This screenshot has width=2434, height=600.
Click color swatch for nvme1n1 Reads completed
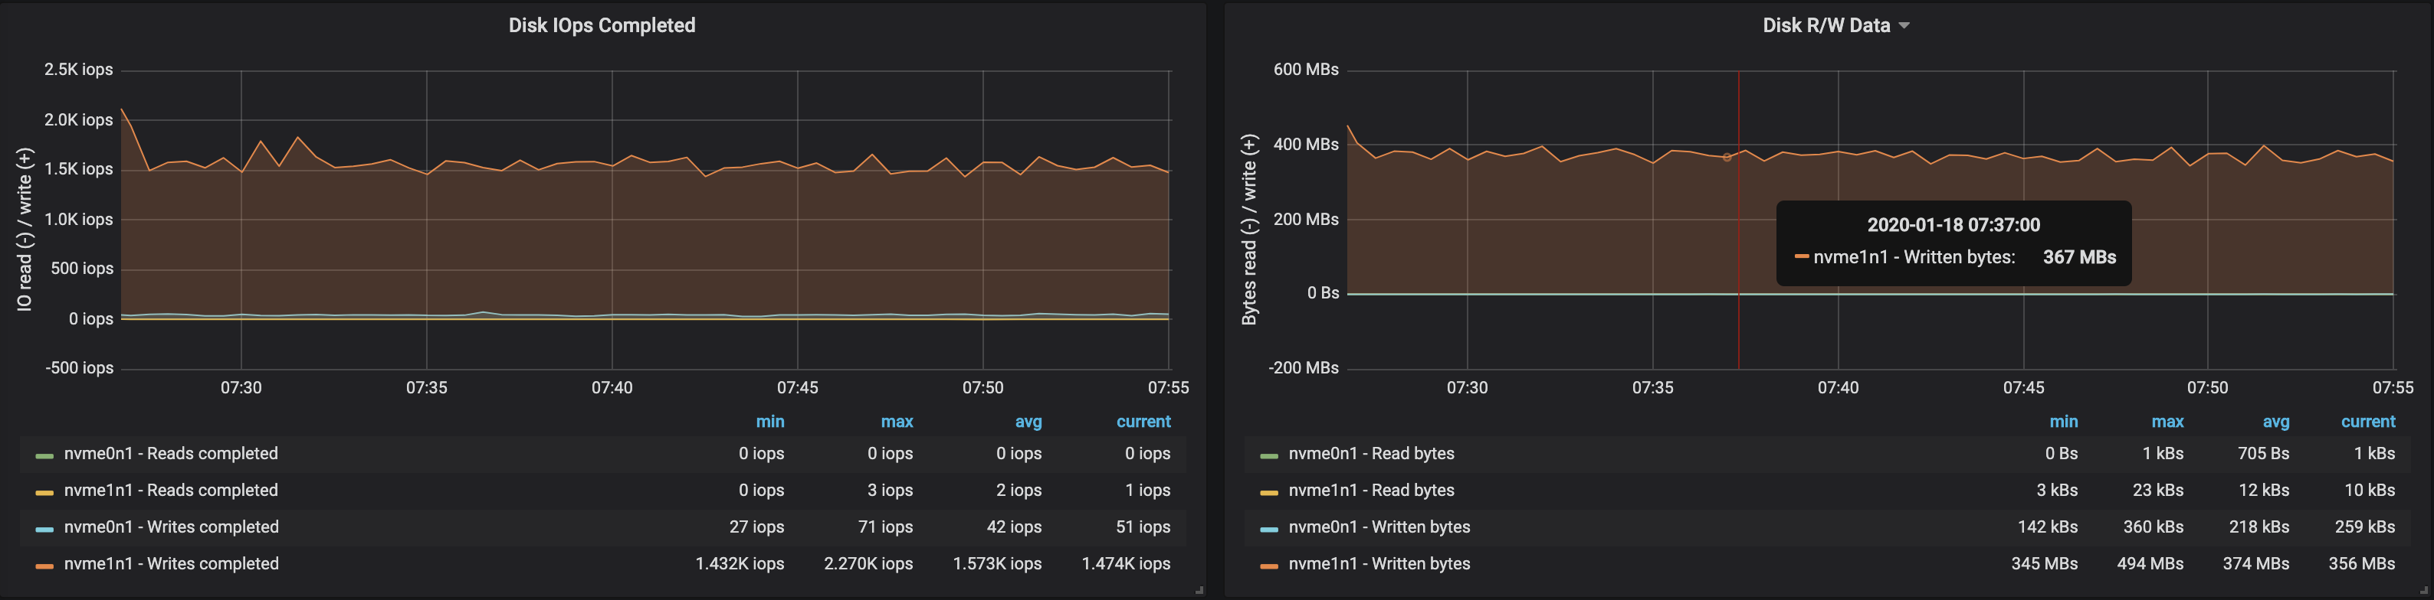[44, 492]
